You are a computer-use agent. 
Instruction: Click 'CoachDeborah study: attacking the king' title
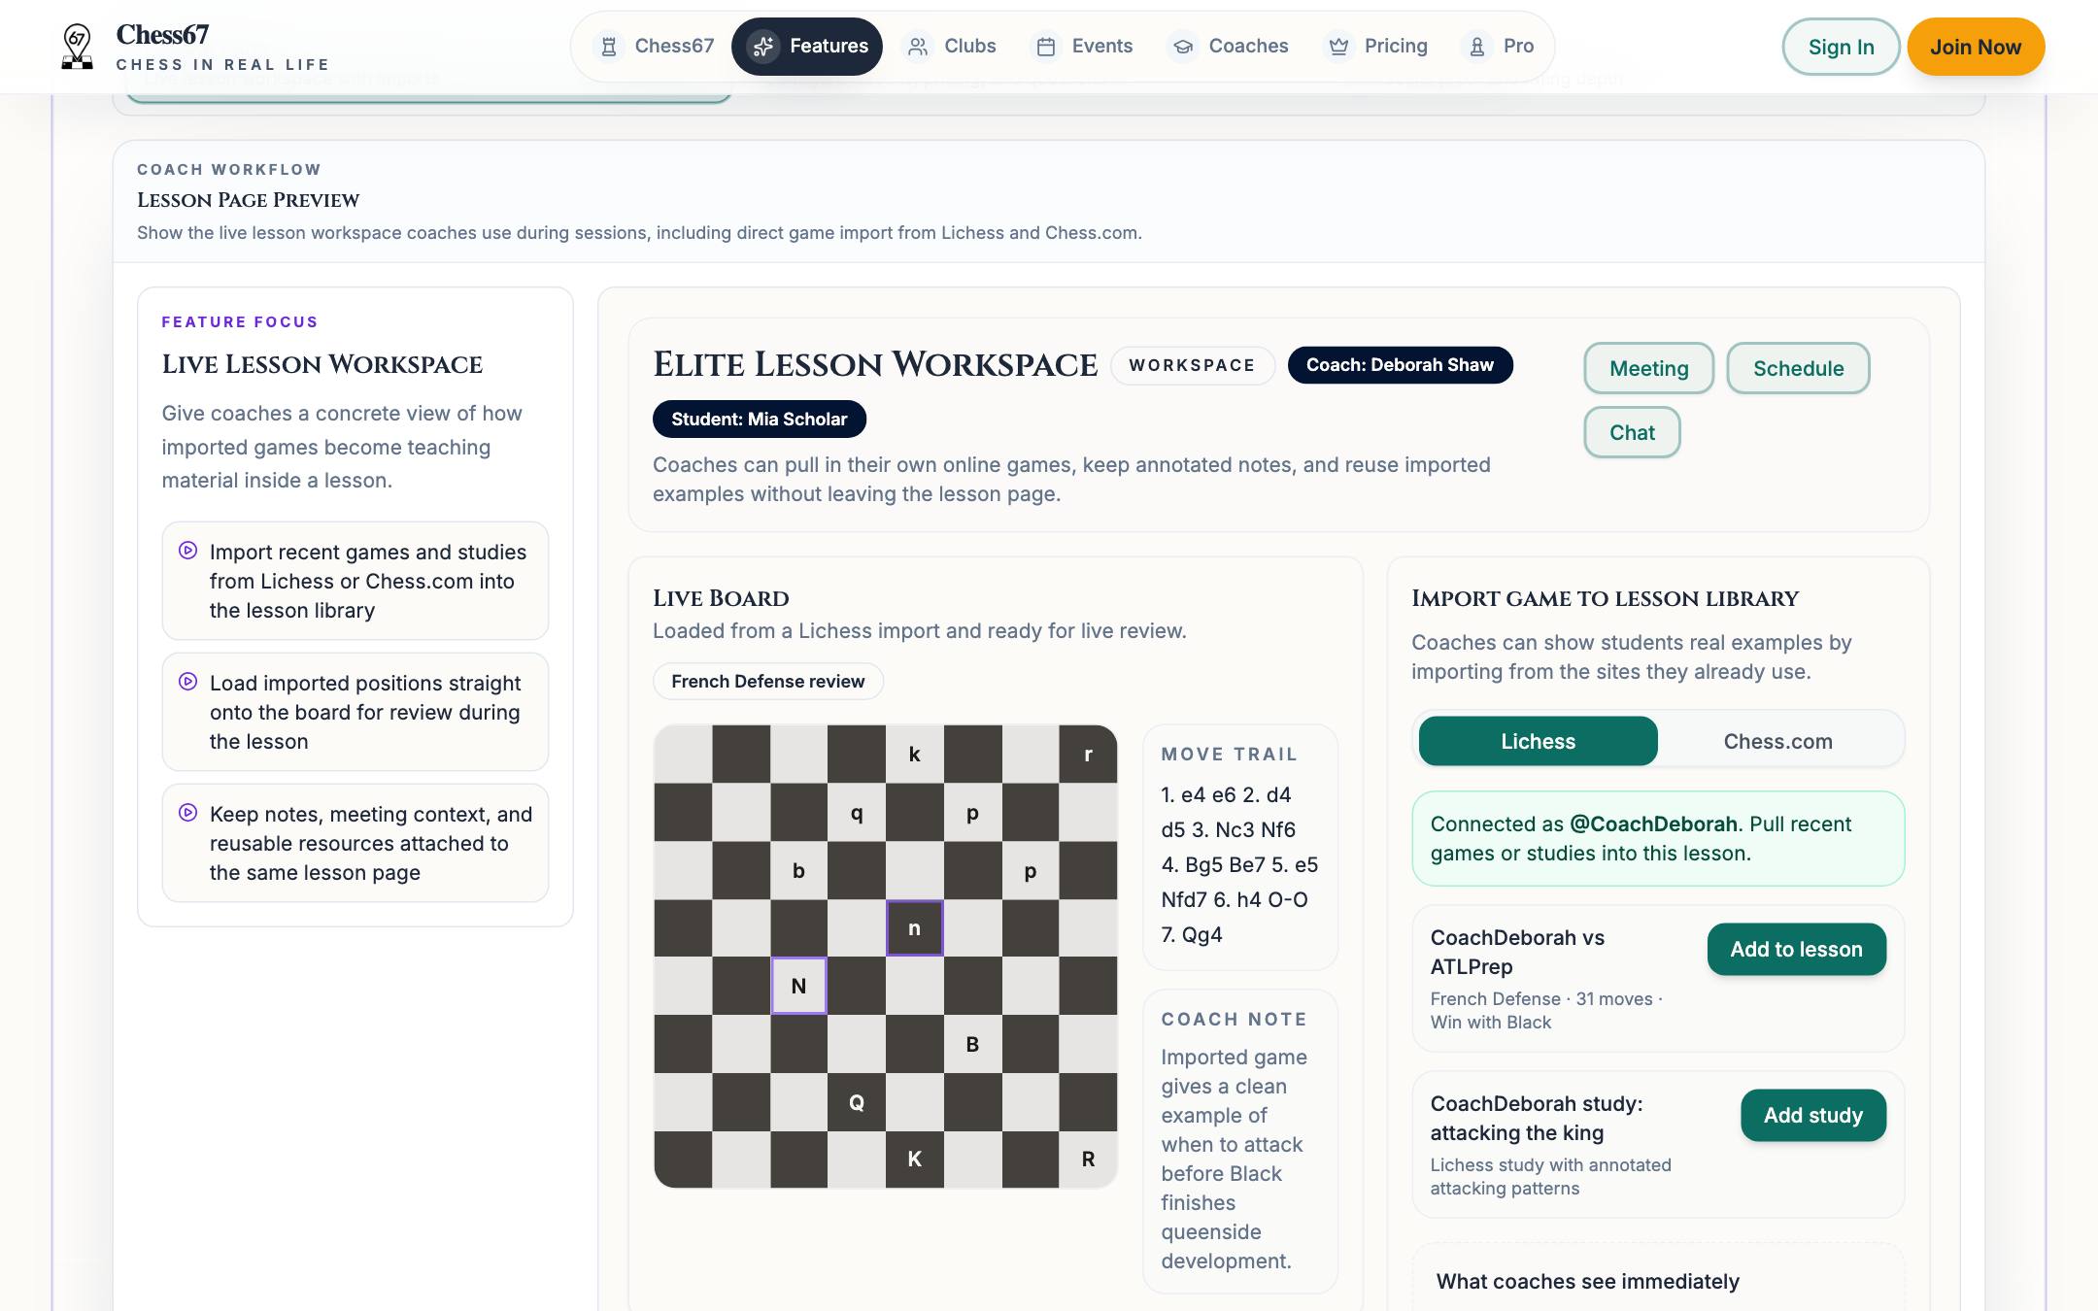coord(1537,1118)
